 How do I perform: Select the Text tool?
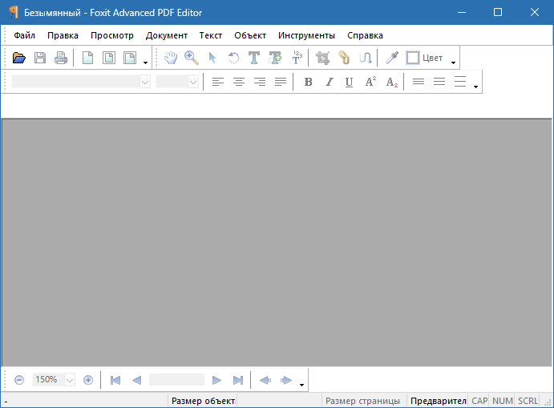click(x=254, y=58)
